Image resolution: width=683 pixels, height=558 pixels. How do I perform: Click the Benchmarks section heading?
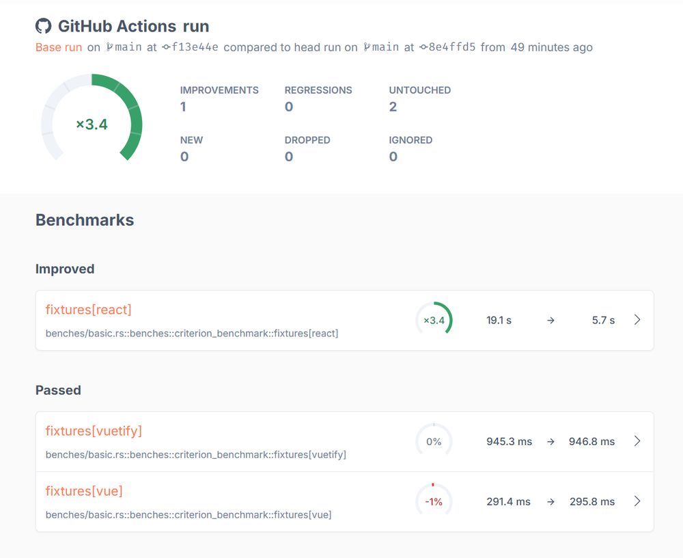(85, 220)
